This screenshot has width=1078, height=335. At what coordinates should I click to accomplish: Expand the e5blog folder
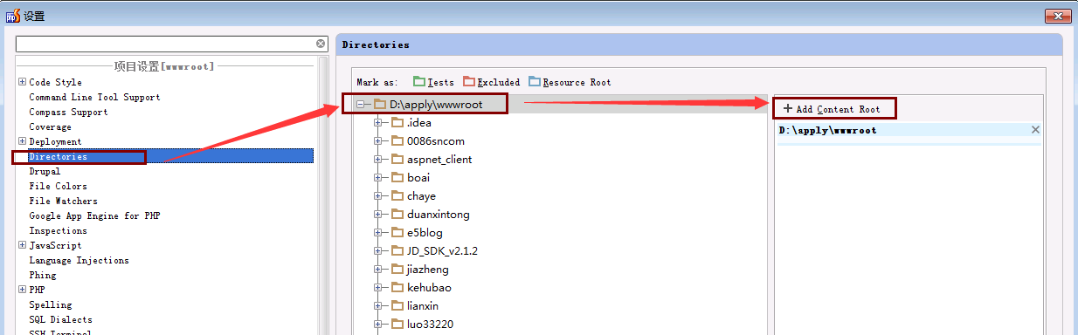[378, 233]
